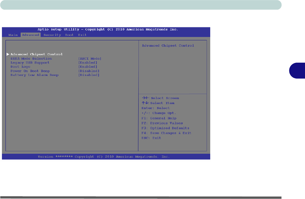This screenshot has height=199, width=305.
Task: Click the up-down arrows Select Item icon
Action: click(145, 103)
